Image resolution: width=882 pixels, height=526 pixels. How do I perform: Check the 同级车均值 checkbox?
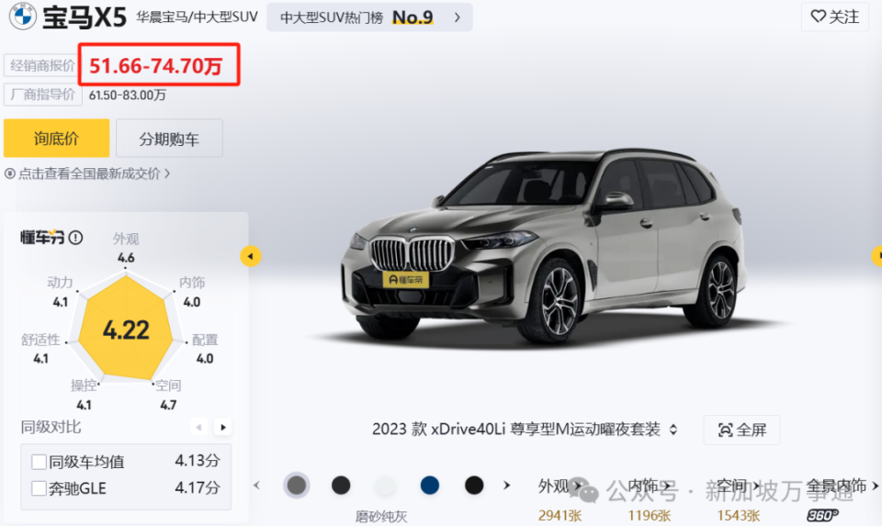39,462
